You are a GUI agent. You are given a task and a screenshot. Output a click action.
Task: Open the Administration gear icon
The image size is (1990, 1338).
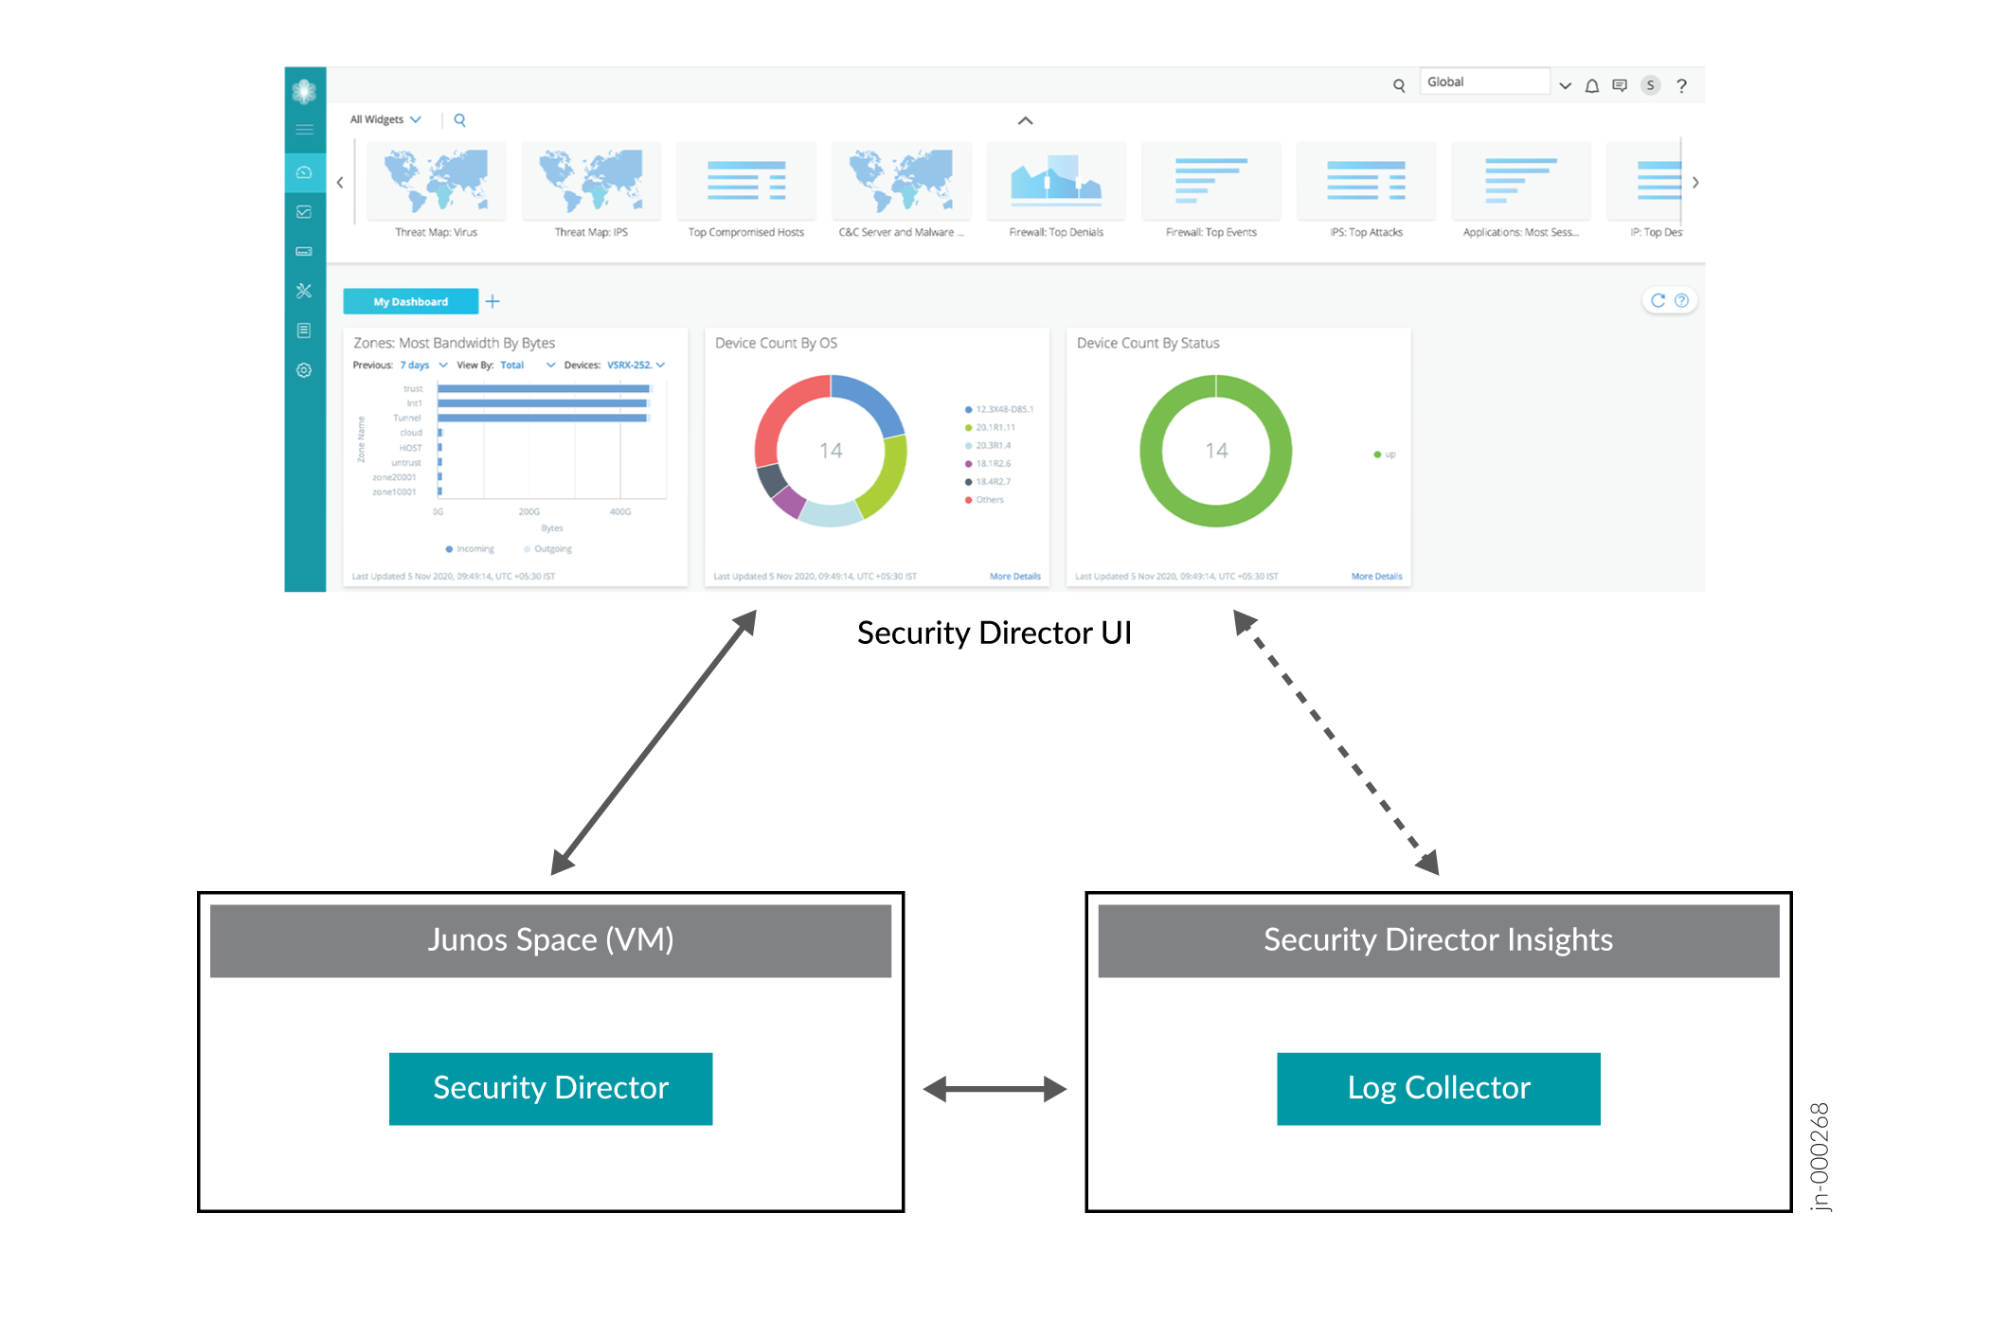(x=304, y=370)
